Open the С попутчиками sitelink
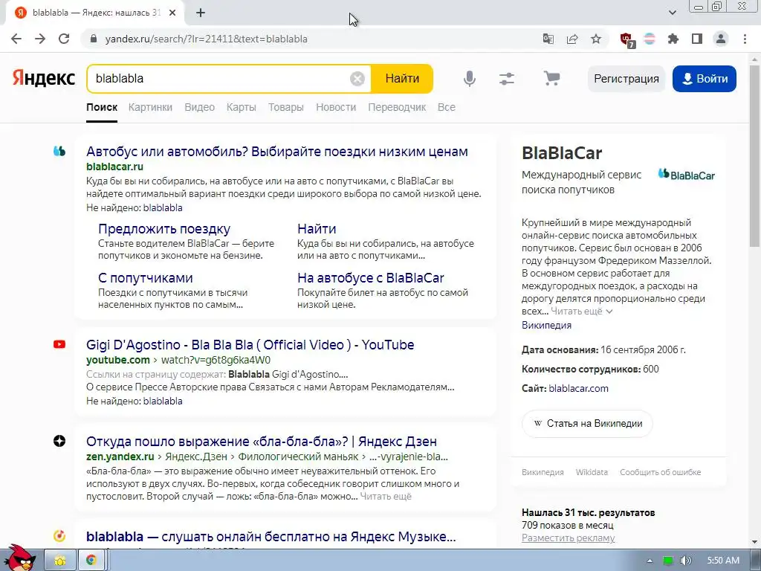 click(x=146, y=278)
